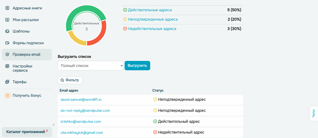Click the Тарифы sidebar icon

(x=7, y=82)
